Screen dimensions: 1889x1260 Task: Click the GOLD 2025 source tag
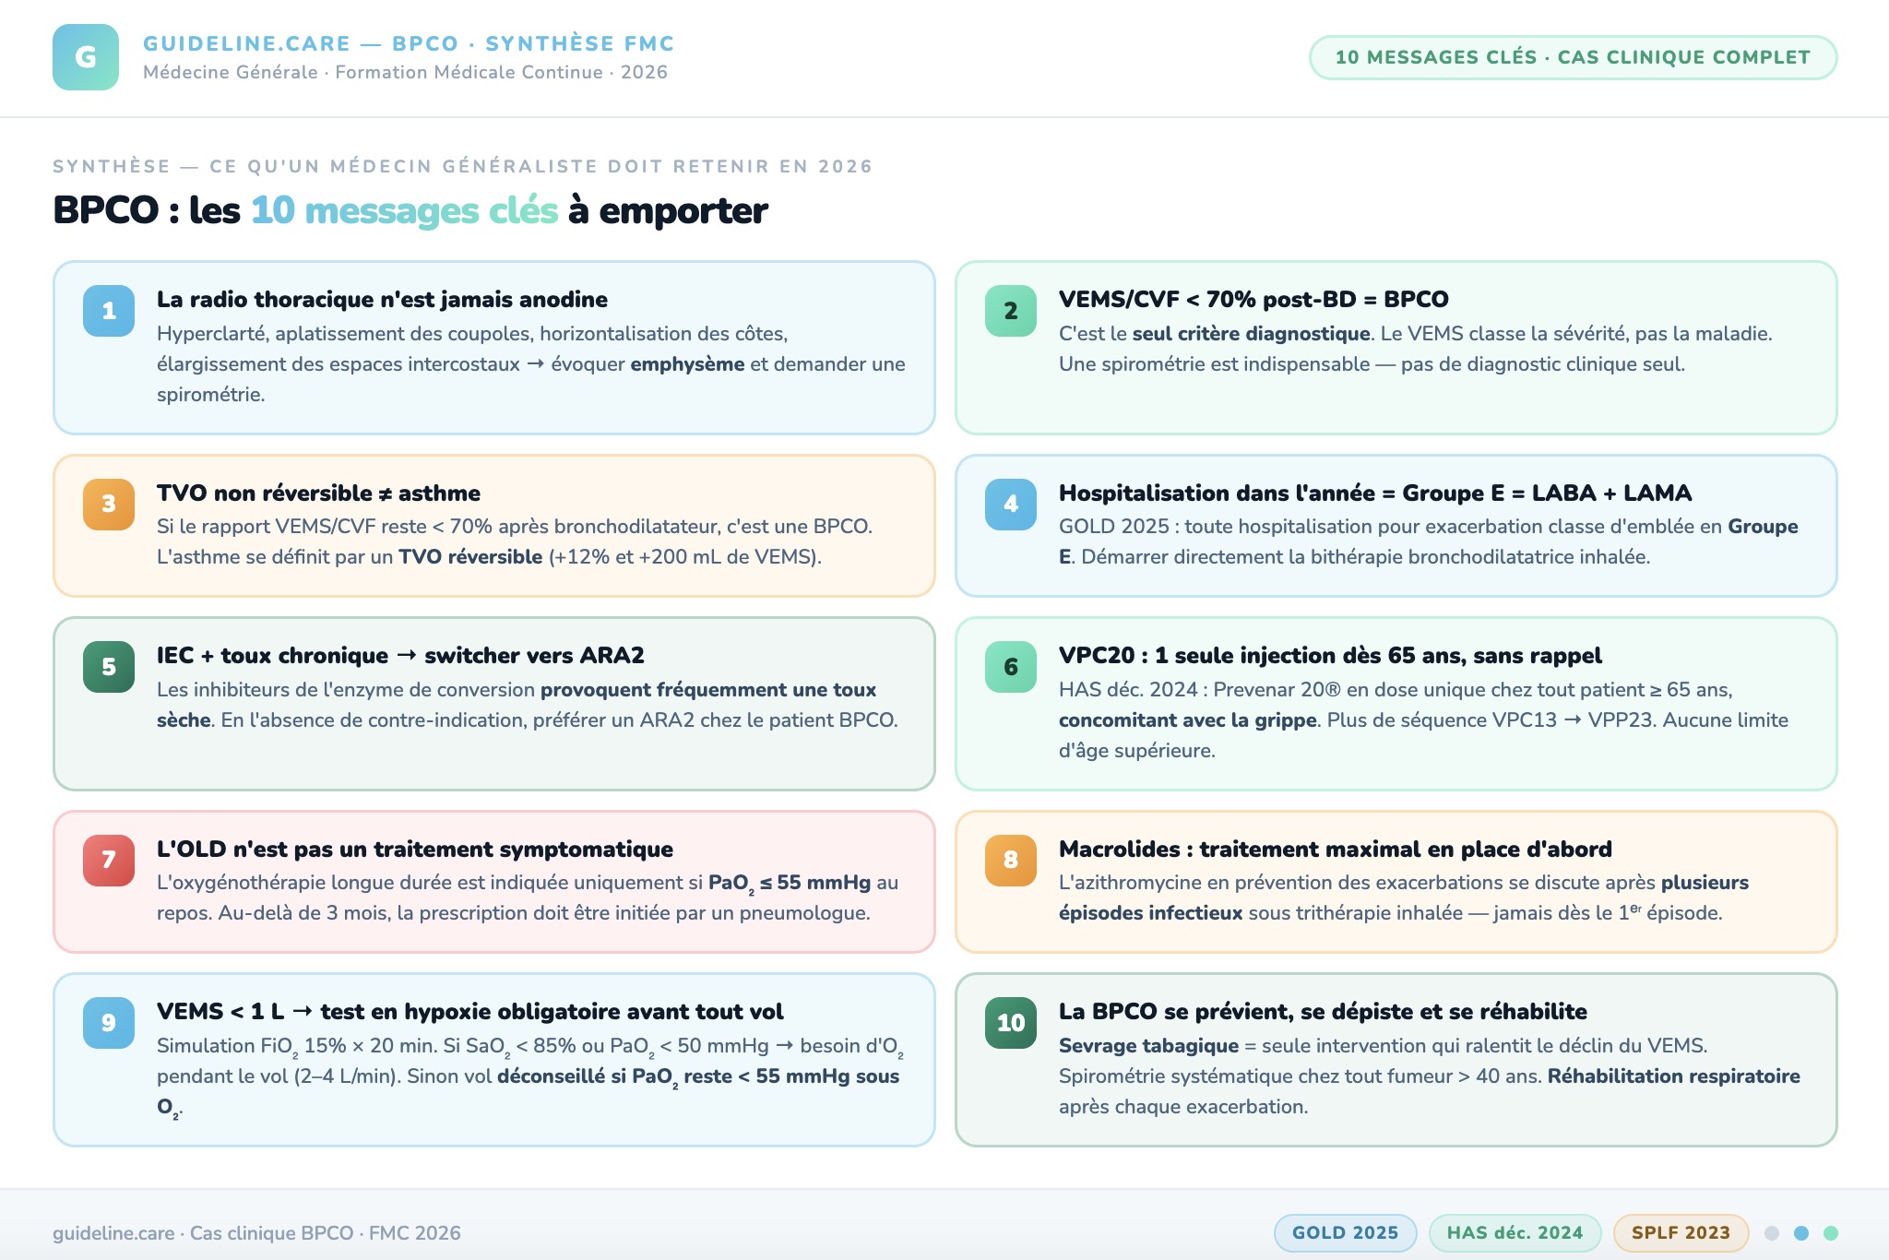pyautogui.click(x=1345, y=1233)
